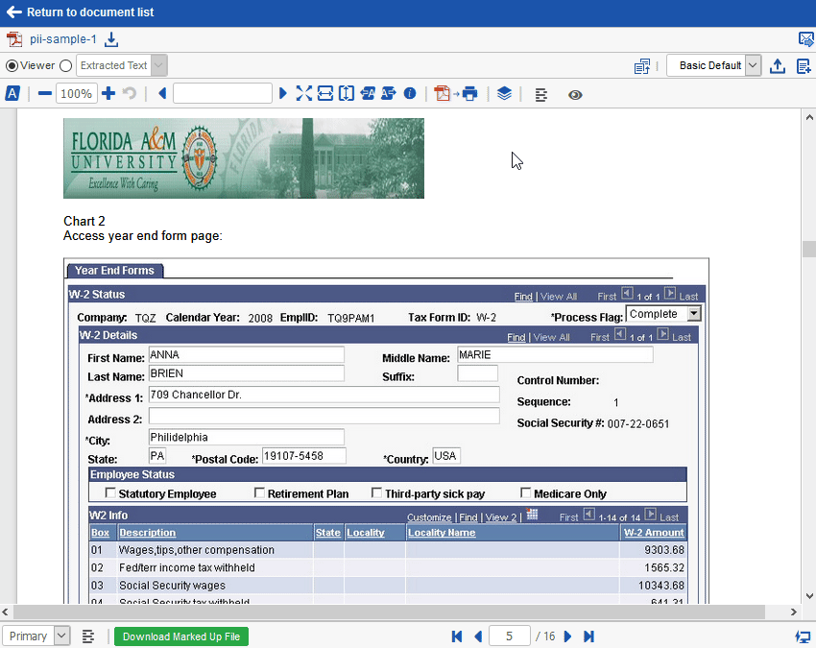
Task: Jump to the first page
Action: [x=457, y=636]
